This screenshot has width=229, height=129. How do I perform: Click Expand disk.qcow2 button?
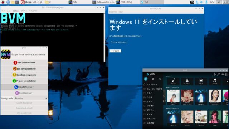pyautogui.click(x=24, y=108)
